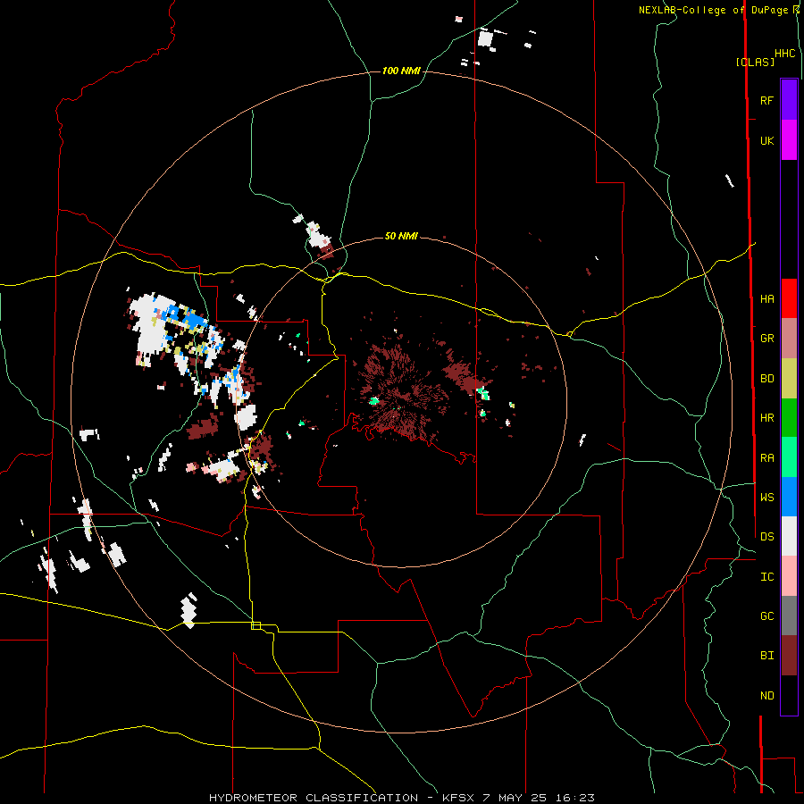Select the IC light pink legend swatch
The image size is (804, 804).
click(789, 576)
